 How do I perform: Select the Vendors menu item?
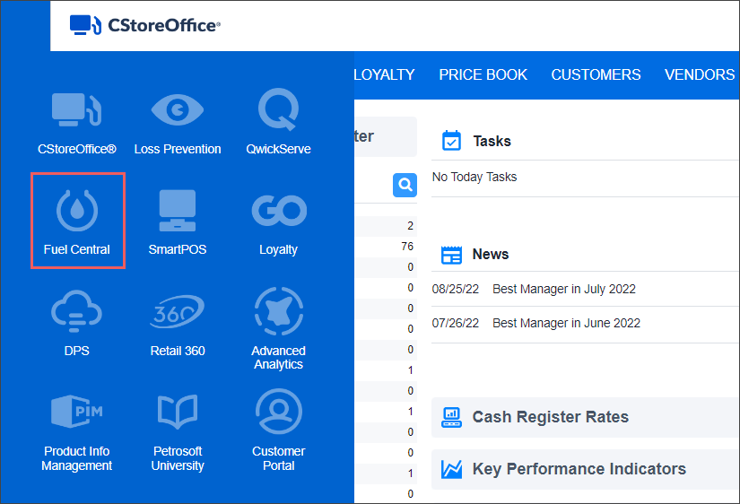700,75
